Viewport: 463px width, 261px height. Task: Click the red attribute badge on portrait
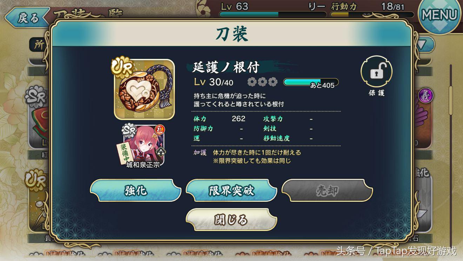160,130
